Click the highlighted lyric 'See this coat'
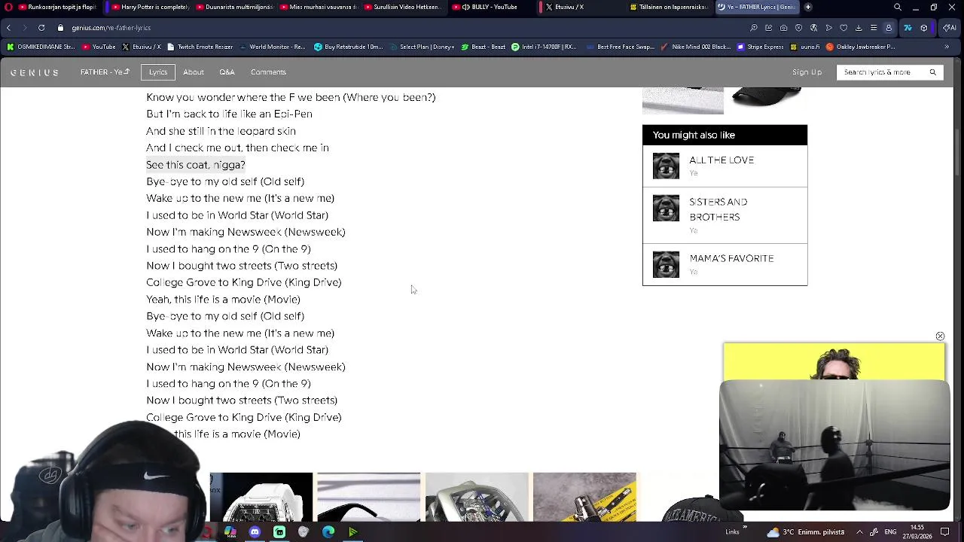This screenshot has width=964, height=542. (x=196, y=165)
